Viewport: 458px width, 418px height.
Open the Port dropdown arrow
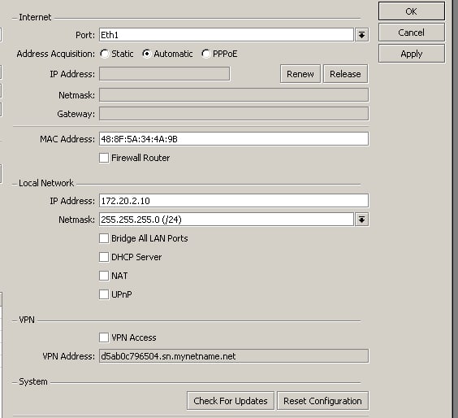[x=361, y=35]
